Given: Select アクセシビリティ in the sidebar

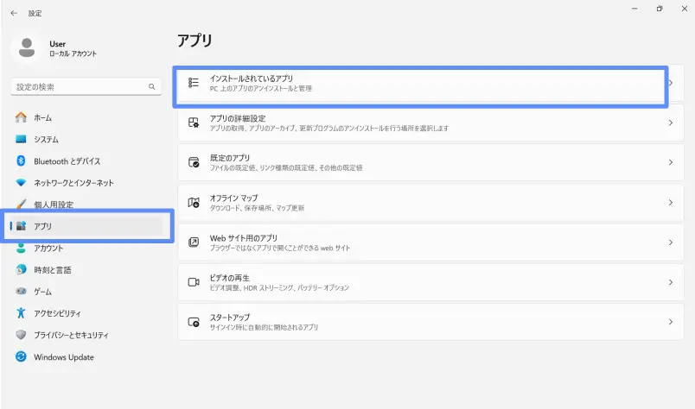Looking at the screenshot, I should tap(86, 313).
